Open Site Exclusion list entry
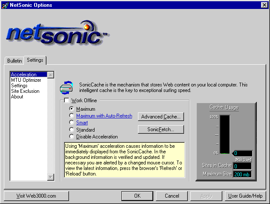 coord(29,91)
